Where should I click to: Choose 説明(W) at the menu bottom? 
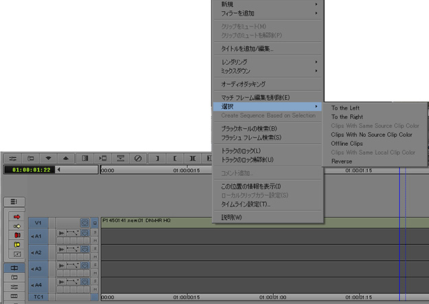click(268, 217)
